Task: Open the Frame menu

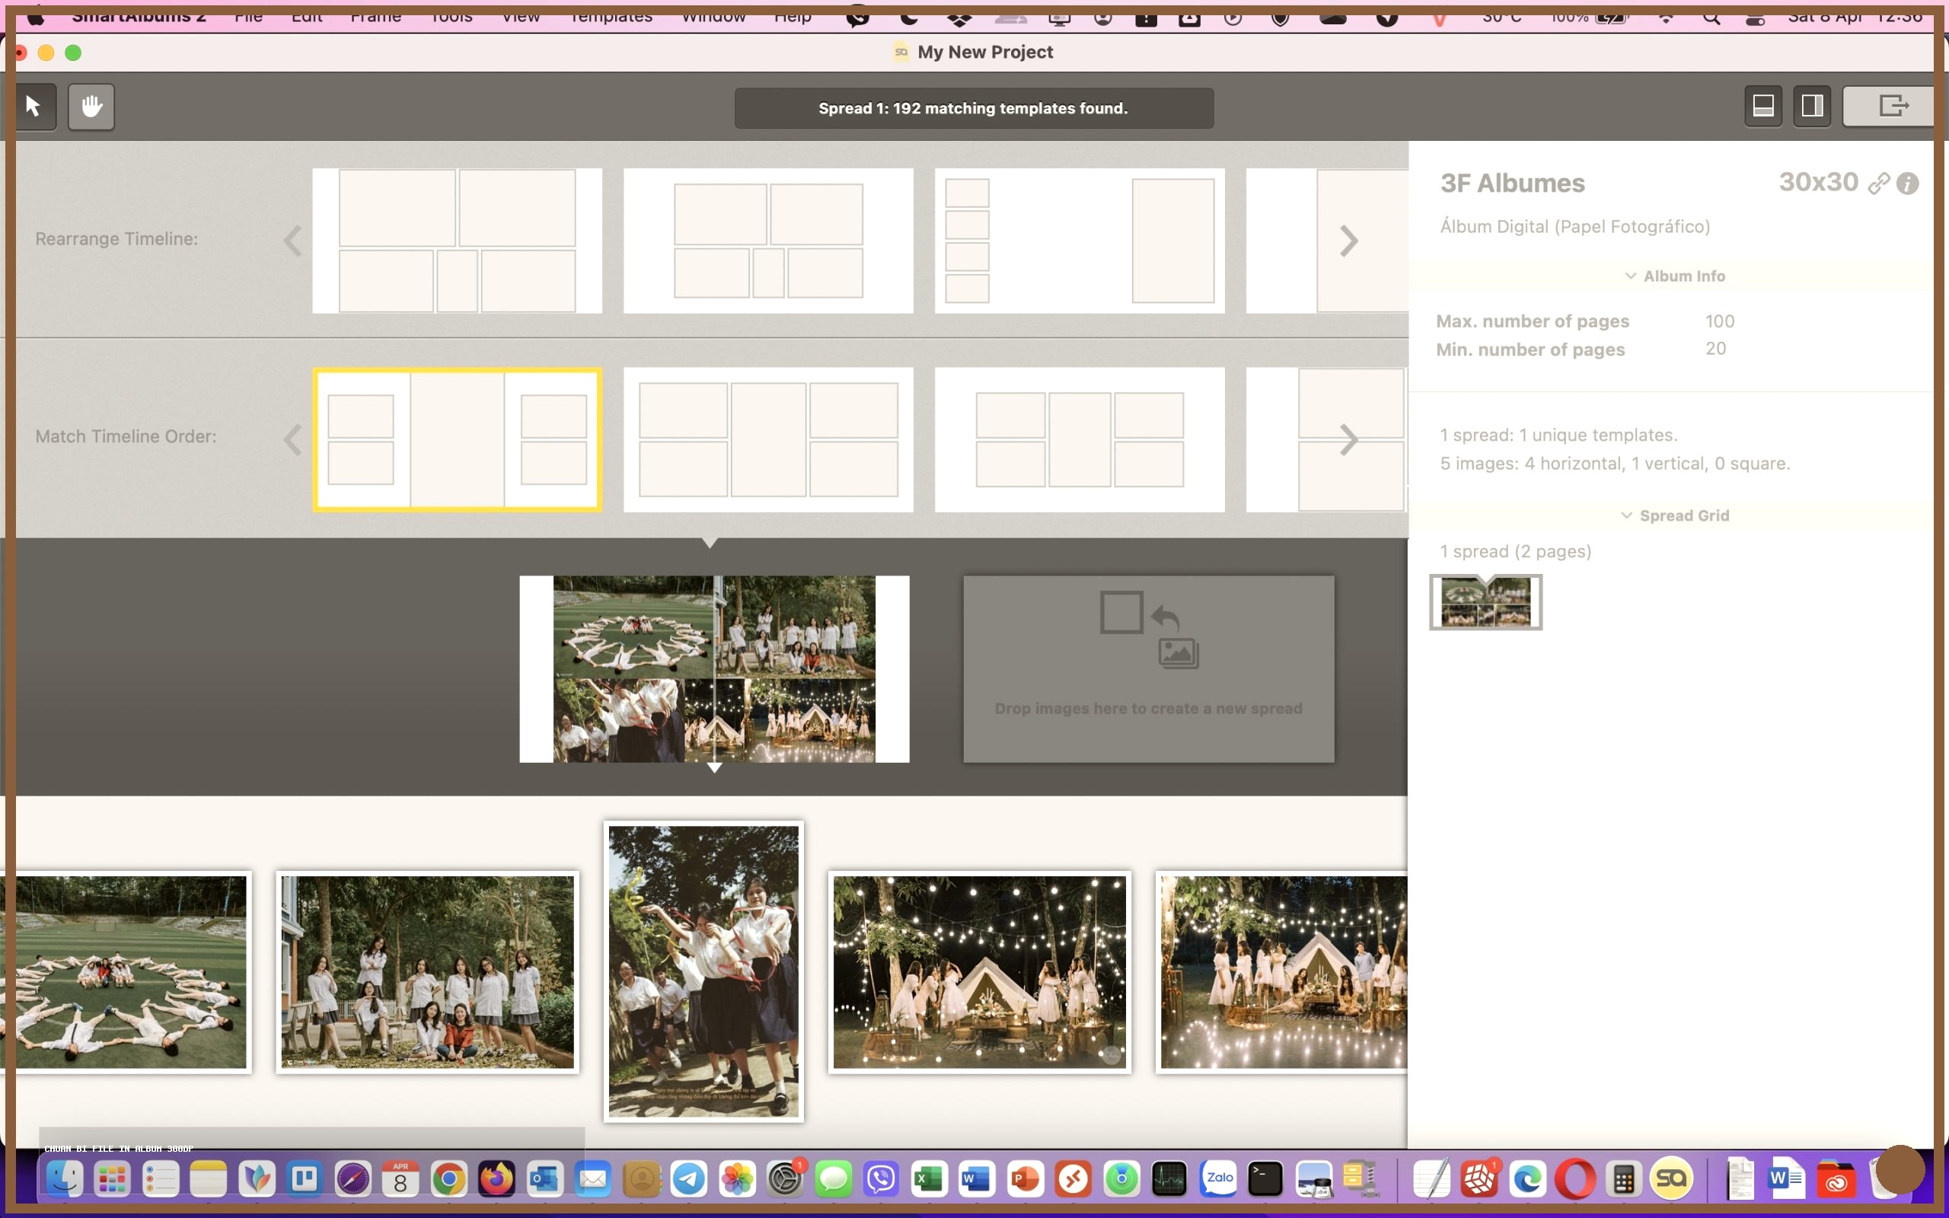Action: 375,18
